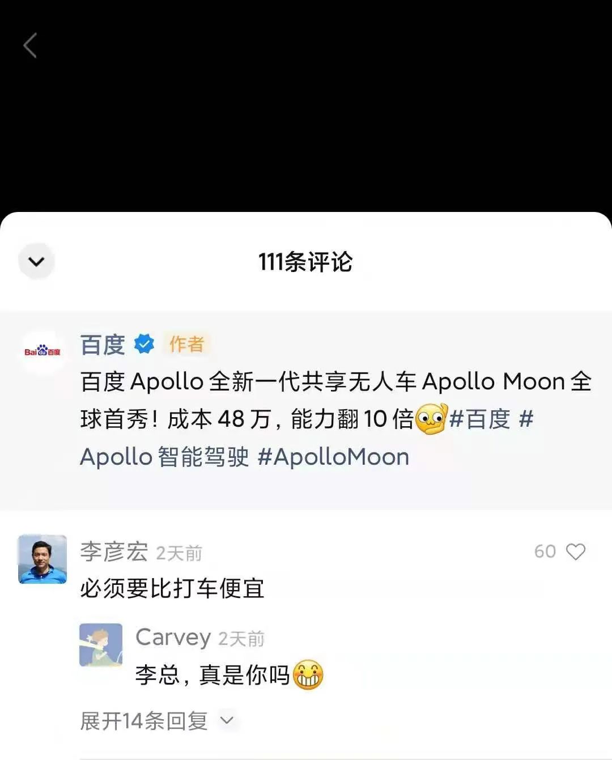The height and width of the screenshot is (760, 612).
Task: Follow the Apollo智能驾驶 hashtag link
Action: click(x=164, y=457)
